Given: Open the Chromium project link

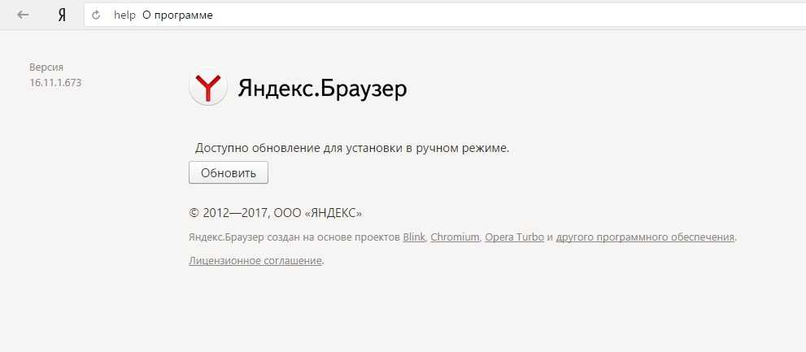Looking at the screenshot, I should (455, 237).
